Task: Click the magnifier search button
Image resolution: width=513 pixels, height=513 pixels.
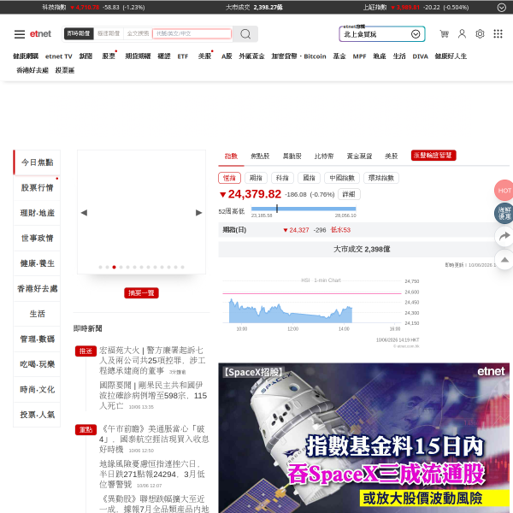Action: click(245, 33)
